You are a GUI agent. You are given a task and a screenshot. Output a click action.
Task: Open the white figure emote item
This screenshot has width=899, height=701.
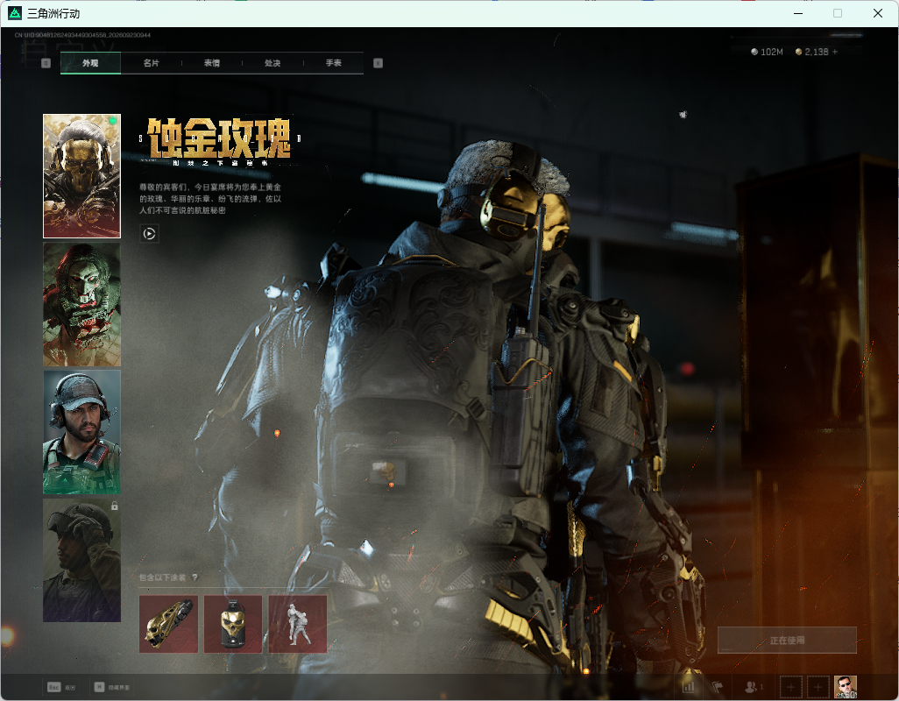click(298, 624)
